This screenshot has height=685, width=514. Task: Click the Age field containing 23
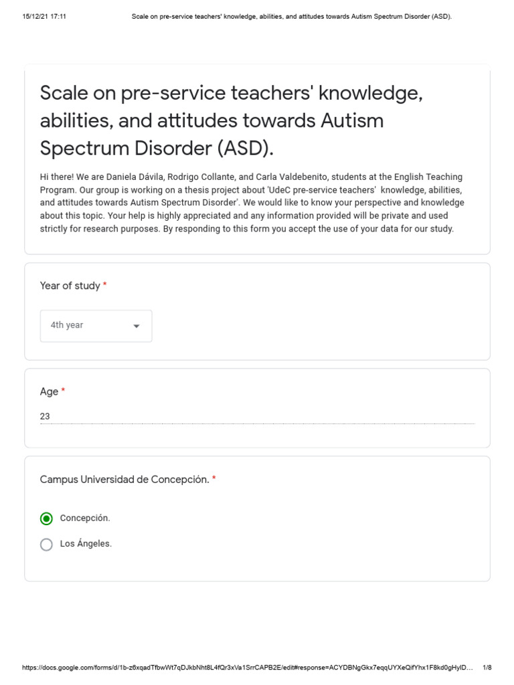point(257,416)
